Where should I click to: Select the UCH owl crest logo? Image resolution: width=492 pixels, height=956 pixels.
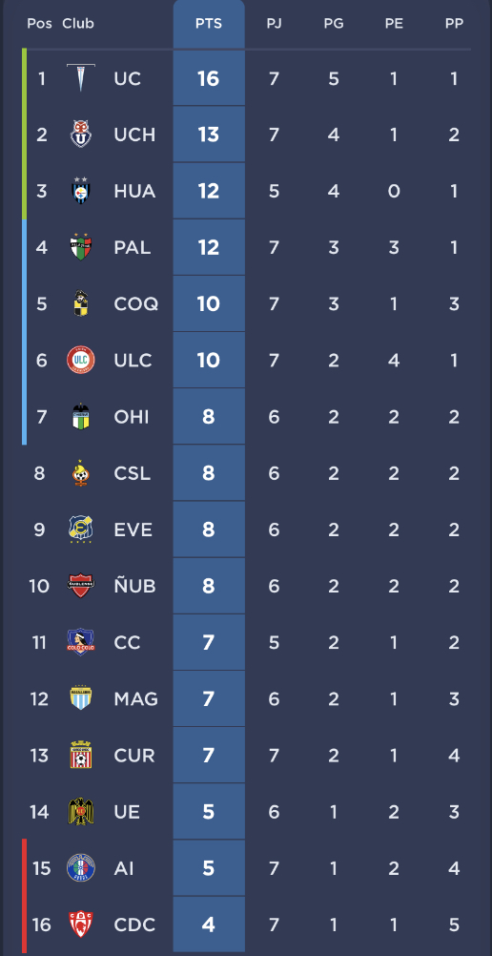pos(81,135)
